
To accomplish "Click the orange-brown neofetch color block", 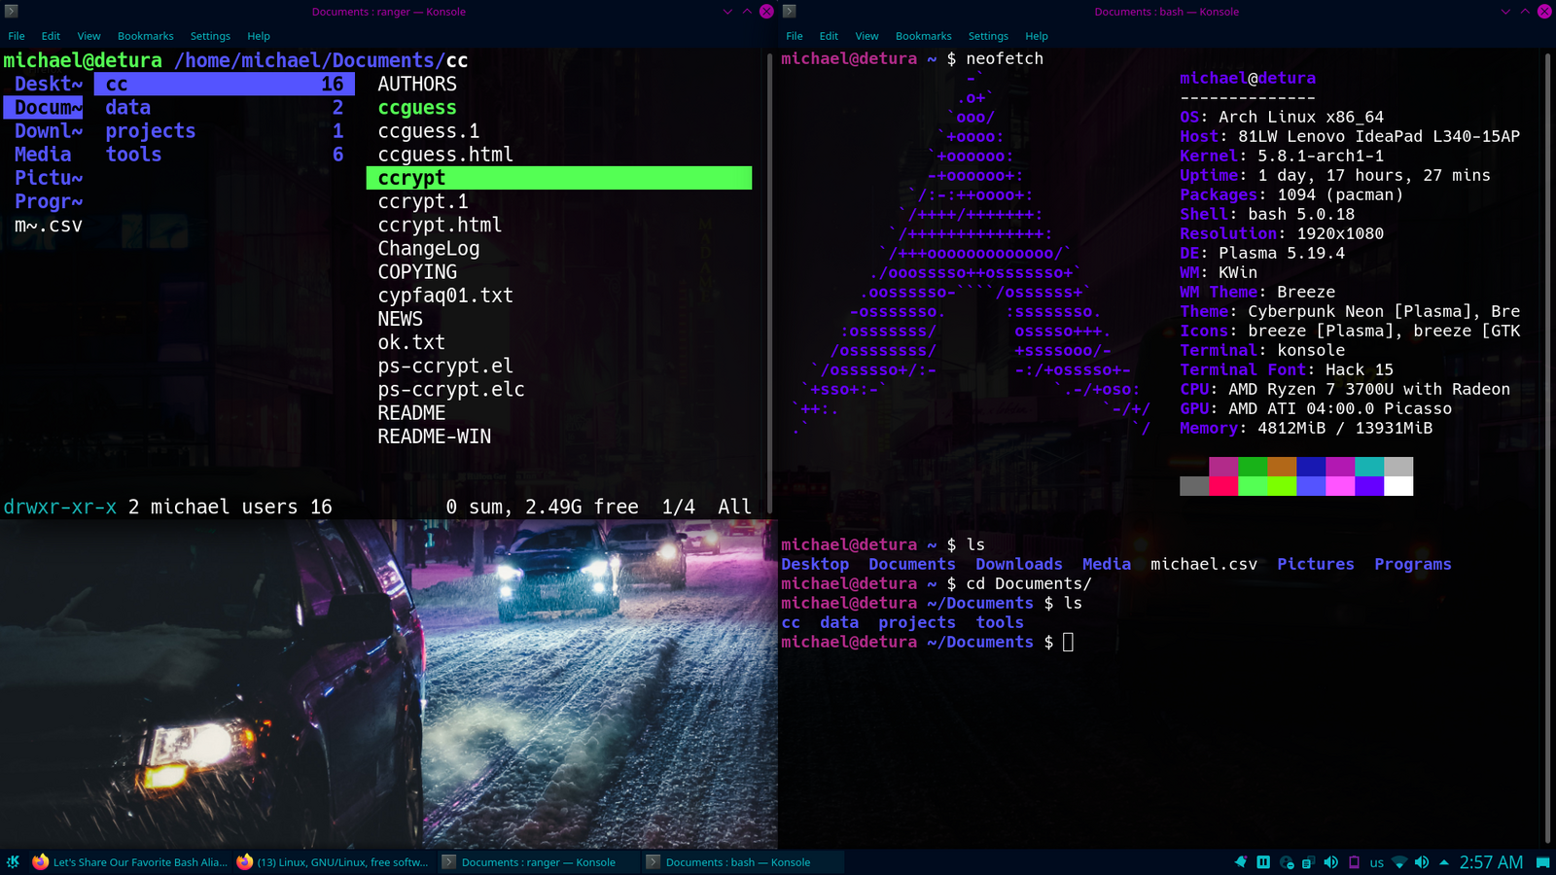I will coord(1282,467).
